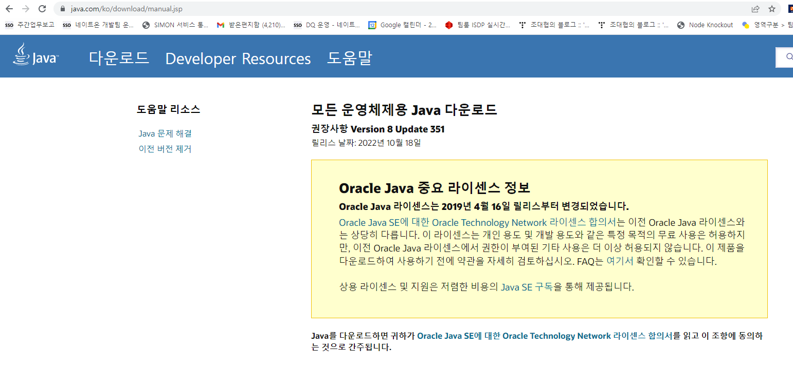The width and height of the screenshot is (793, 367).
Task: Click the share this page icon
Action: pos(755,9)
